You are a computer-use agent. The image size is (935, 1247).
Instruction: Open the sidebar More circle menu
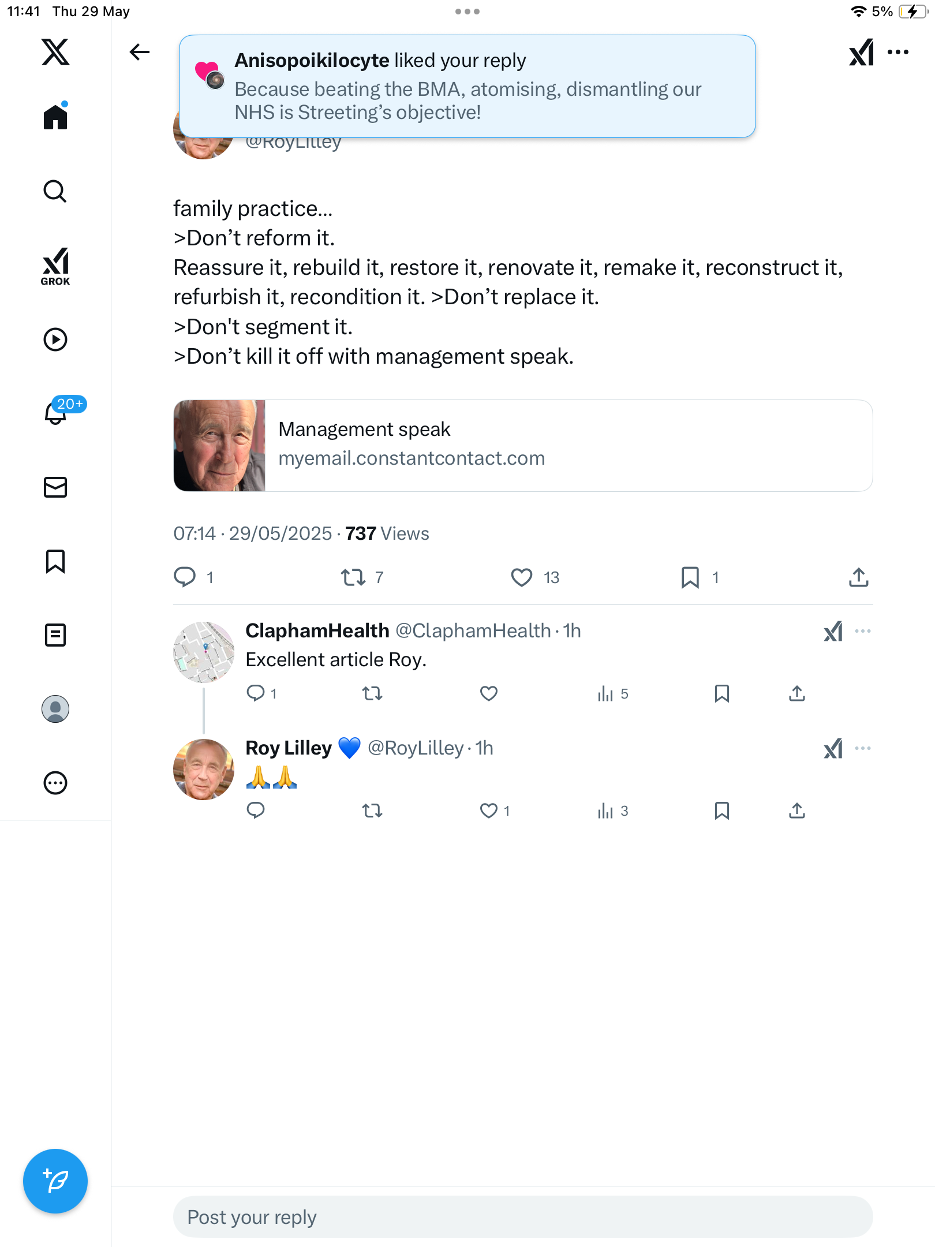(x=55, y=783)
